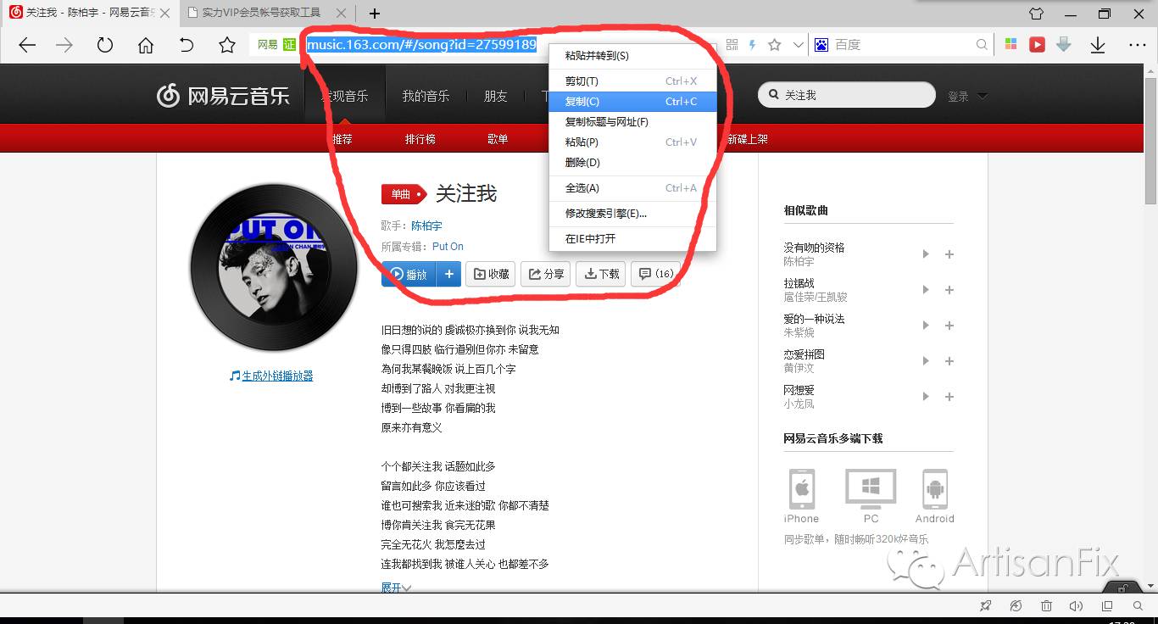Open the skin/shirt icon in title bar
The height and width of the screenshot is (624, 1158).
[x=1036, y=14]
